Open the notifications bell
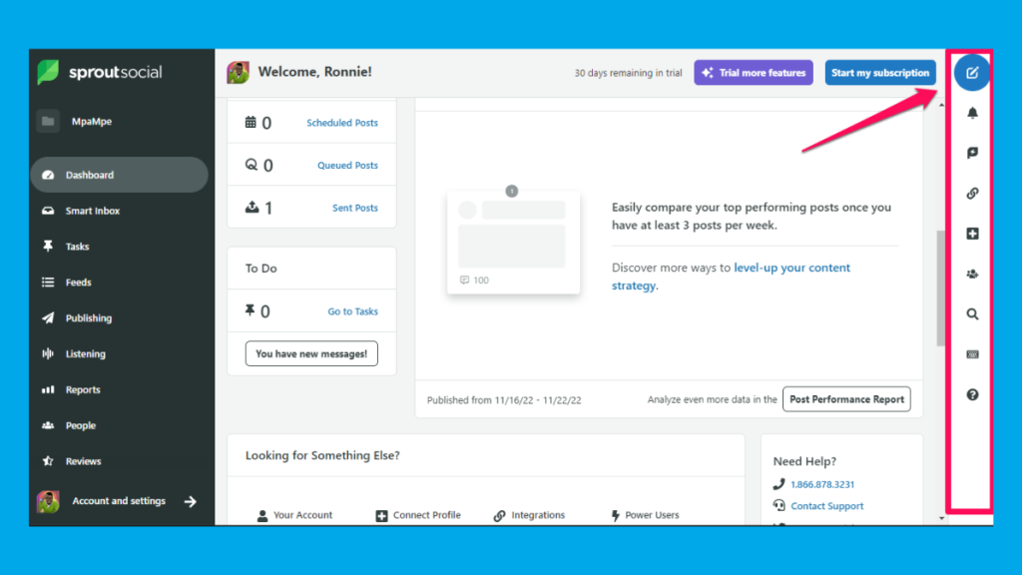 click(x=972, y=113)
